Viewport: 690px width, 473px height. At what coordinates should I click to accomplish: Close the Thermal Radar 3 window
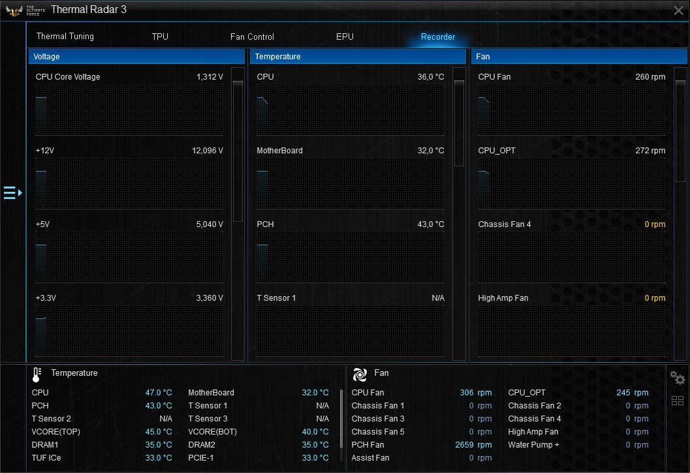[x=678, y=10]
